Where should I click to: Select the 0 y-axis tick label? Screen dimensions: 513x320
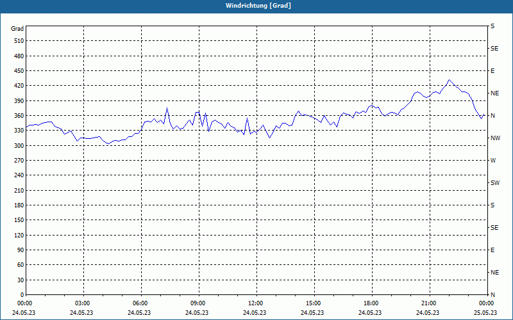pos(22,295)
